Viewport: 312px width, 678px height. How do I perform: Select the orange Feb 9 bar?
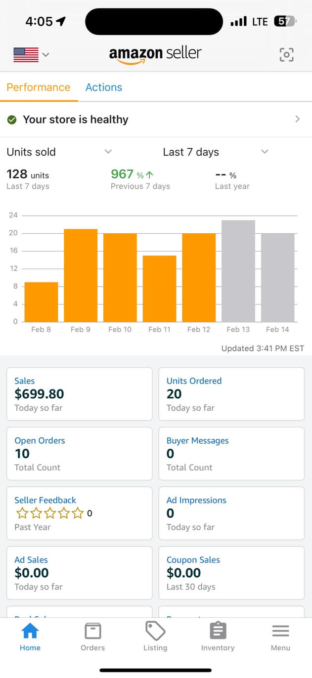pos(81,275)
